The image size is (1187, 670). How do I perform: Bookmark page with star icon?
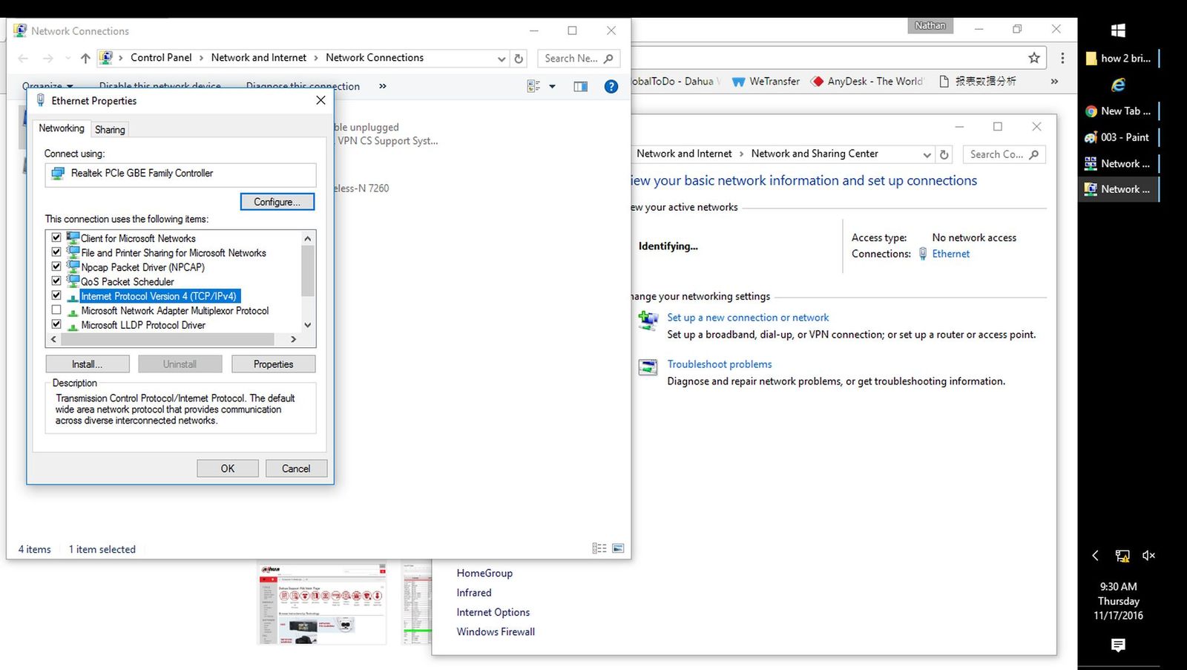click(x=1033, y=58)
